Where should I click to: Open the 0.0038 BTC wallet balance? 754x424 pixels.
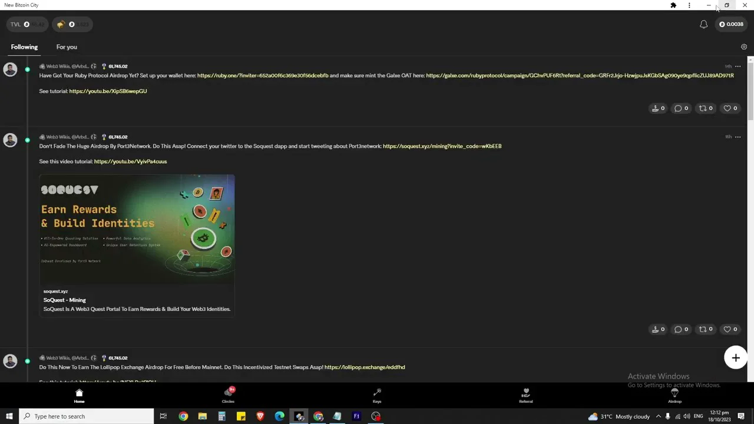731,24
